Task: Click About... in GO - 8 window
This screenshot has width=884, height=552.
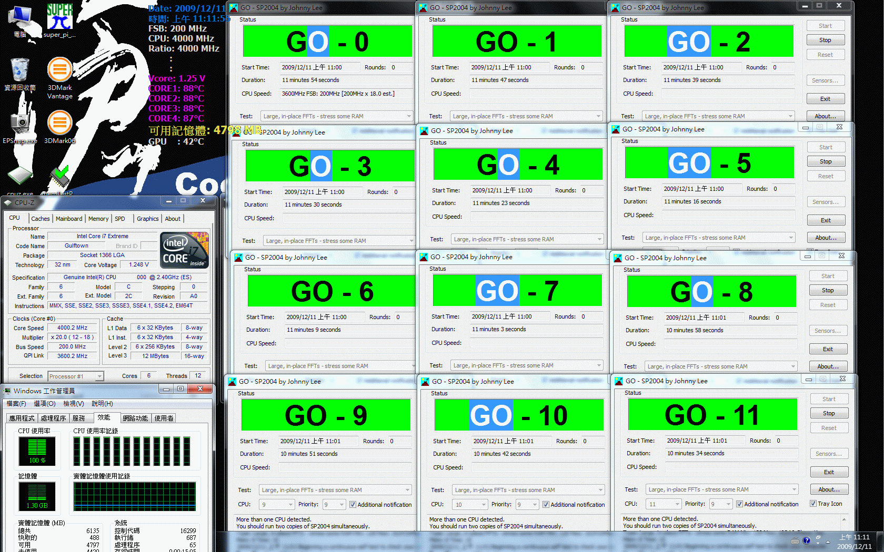Action: tap(828, 366)
